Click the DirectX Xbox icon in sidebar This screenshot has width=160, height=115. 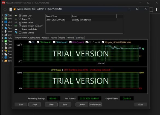tap(6, 41)
